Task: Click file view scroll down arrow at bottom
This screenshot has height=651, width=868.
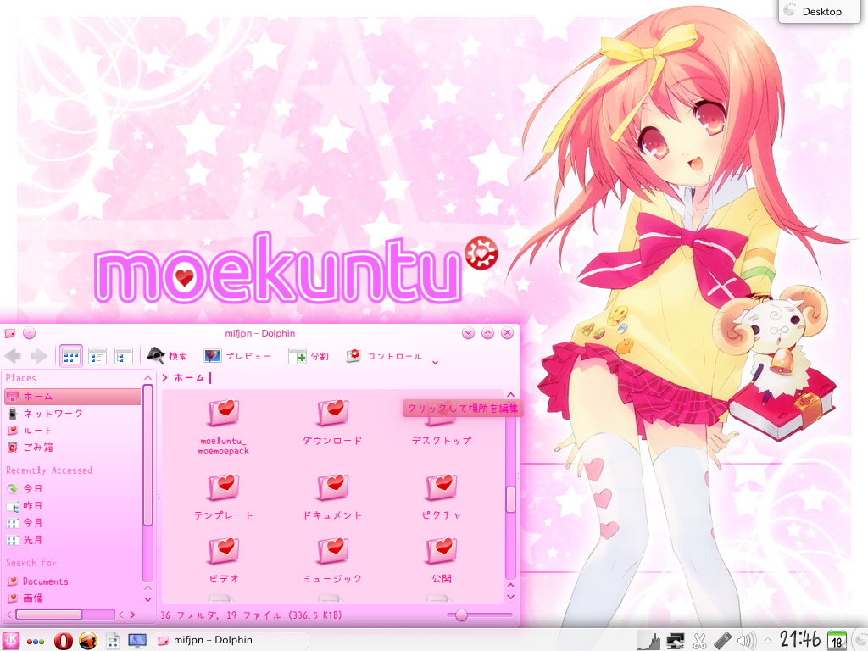Action: [510, 597]
